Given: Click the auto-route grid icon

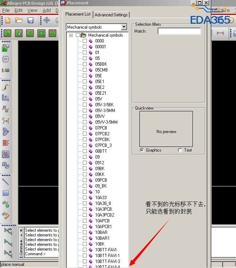Looking at the screenshot, I should (x=6, y=154).
